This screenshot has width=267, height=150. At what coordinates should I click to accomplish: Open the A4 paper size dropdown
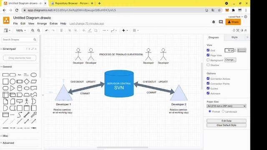coord(227,106)
